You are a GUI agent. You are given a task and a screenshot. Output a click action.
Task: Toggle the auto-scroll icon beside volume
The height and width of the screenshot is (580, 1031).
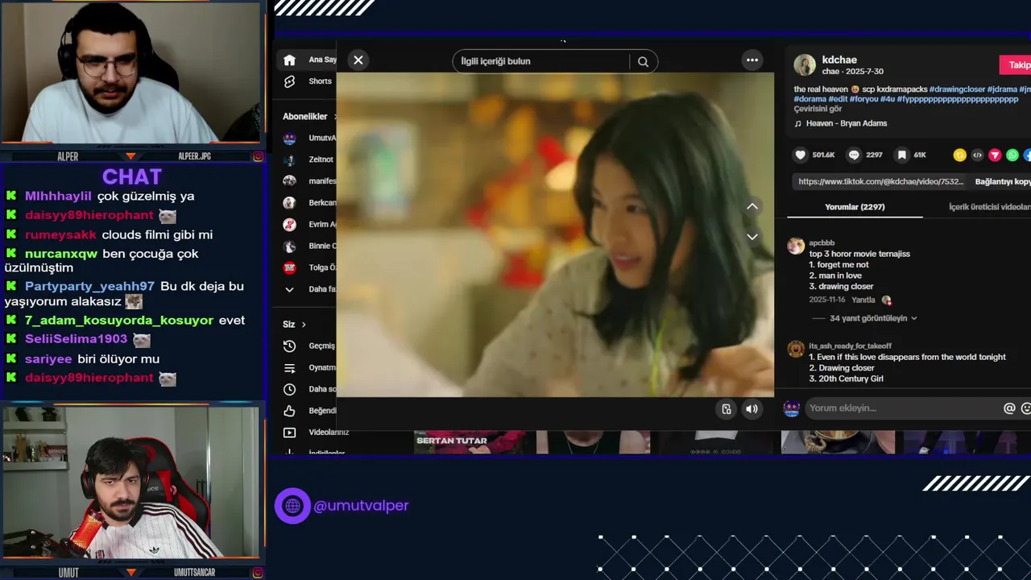[726, 409]
